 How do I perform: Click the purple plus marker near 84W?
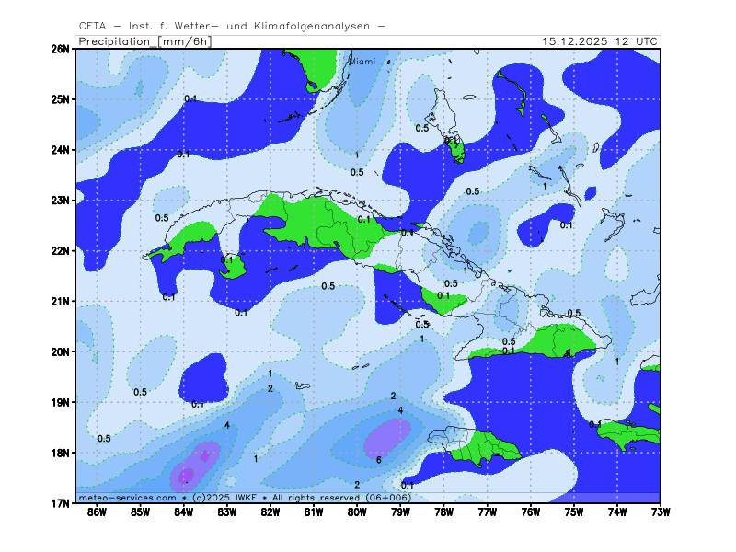[204, 454]
